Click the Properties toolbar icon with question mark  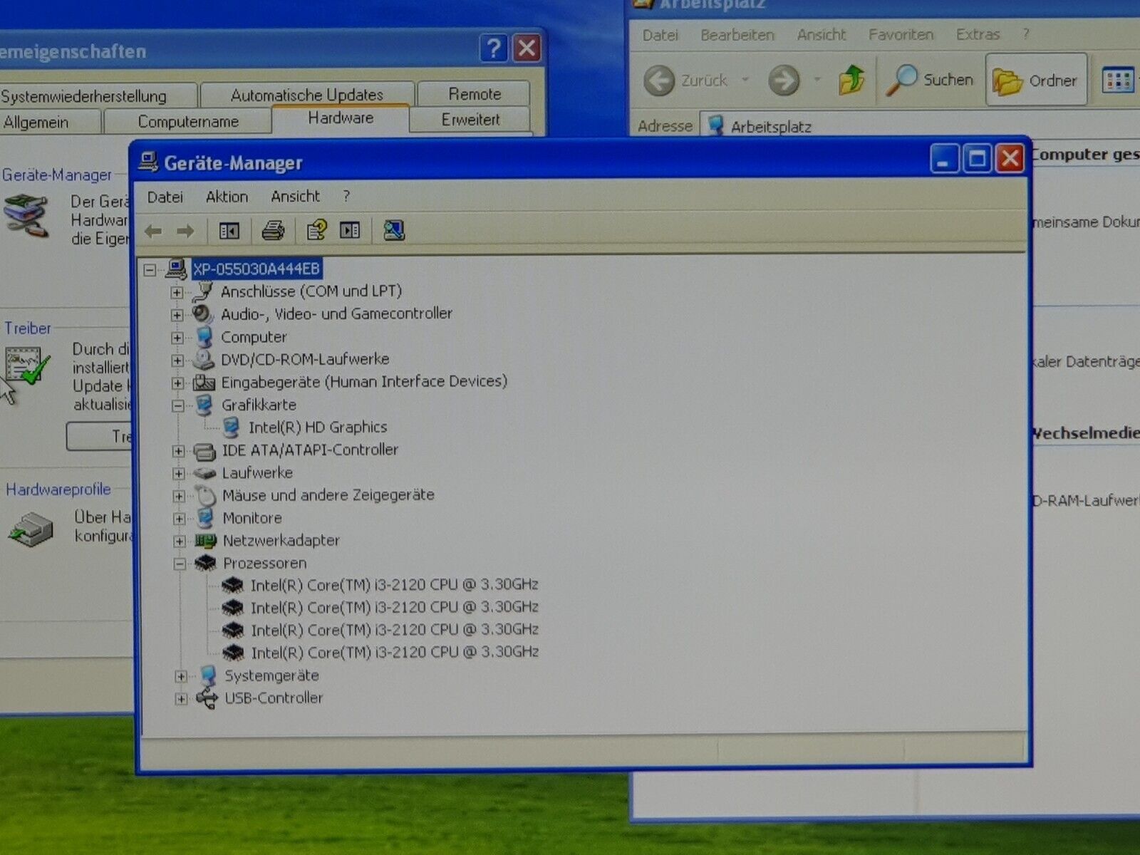[x=316, y=230]
